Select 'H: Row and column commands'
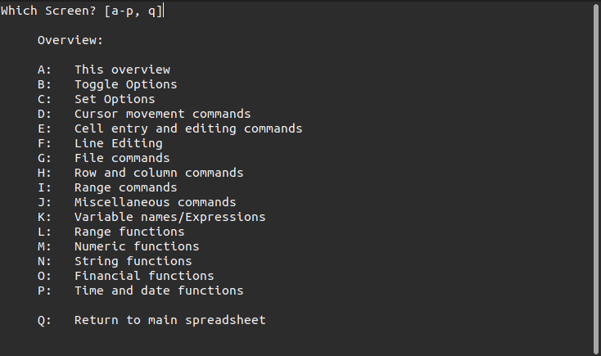 pyautogui.click(x=140, y=173)
